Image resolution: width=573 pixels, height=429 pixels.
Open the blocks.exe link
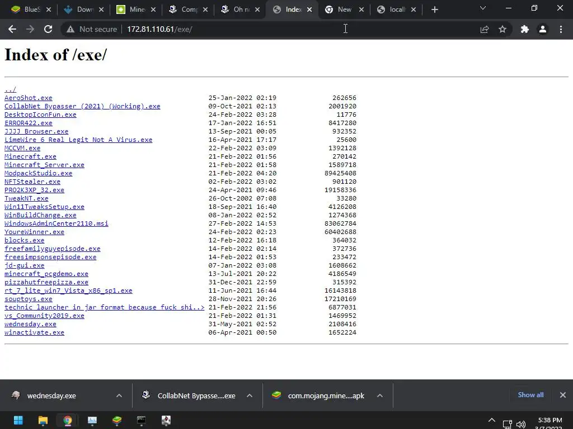[24, 240]
